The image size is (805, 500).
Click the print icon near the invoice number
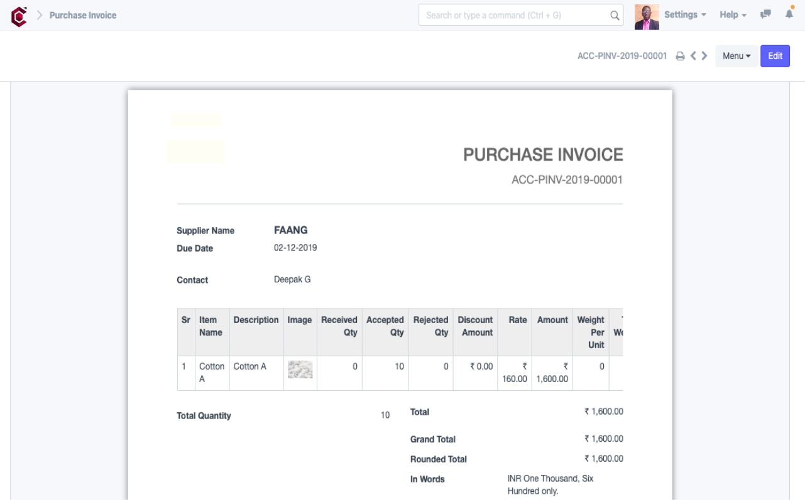(x=680, y=56)
